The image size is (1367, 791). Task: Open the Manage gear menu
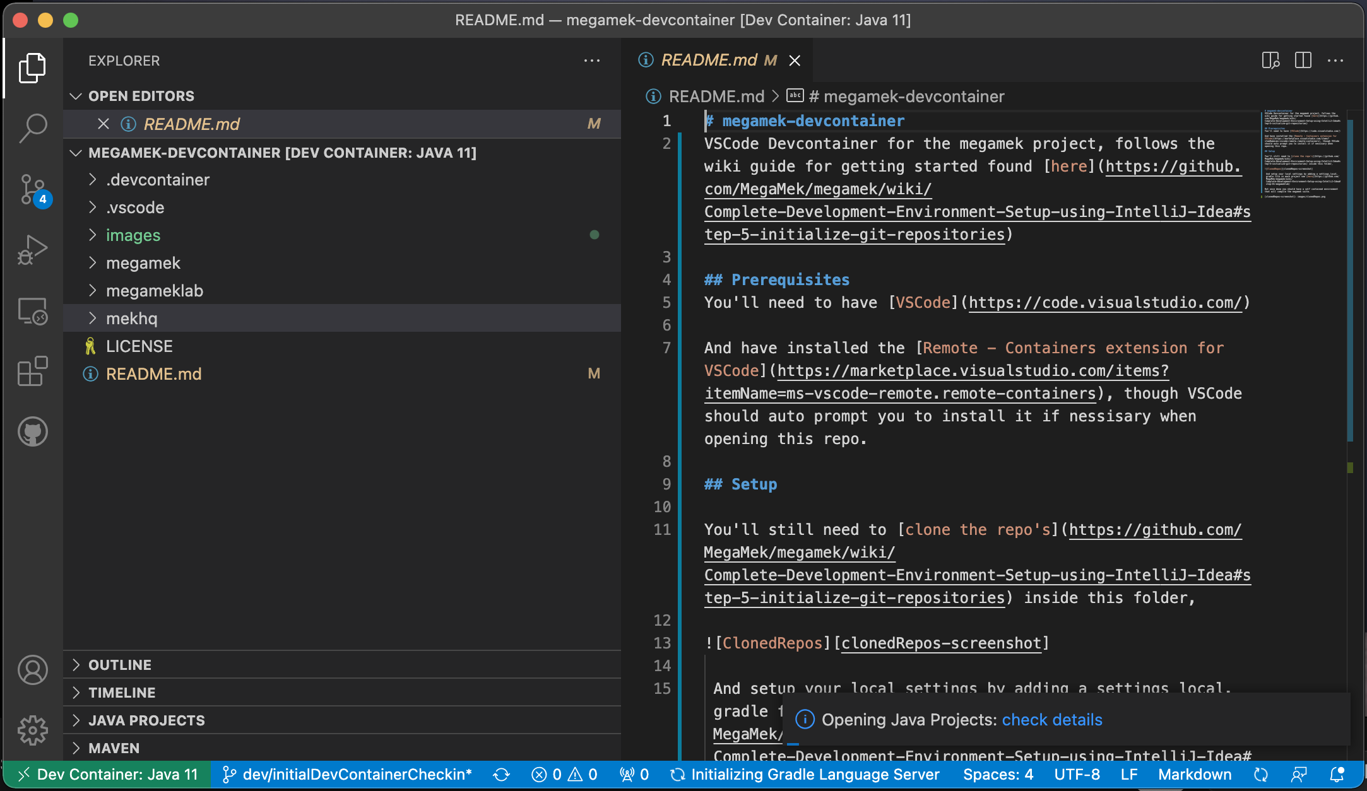click(x=33, y=730)
